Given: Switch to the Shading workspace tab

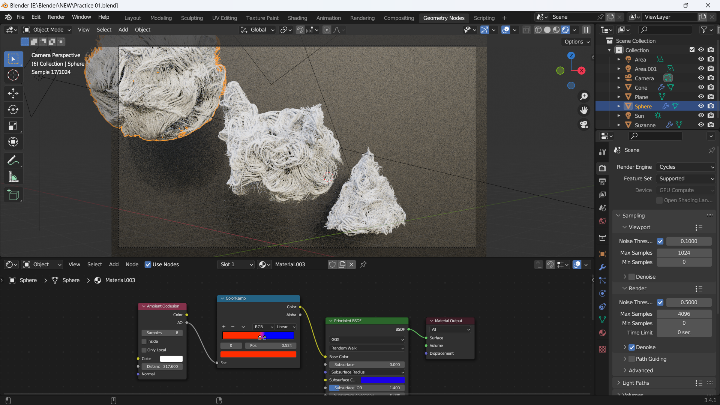Looking at the screenshot, I should pos(297,17).
